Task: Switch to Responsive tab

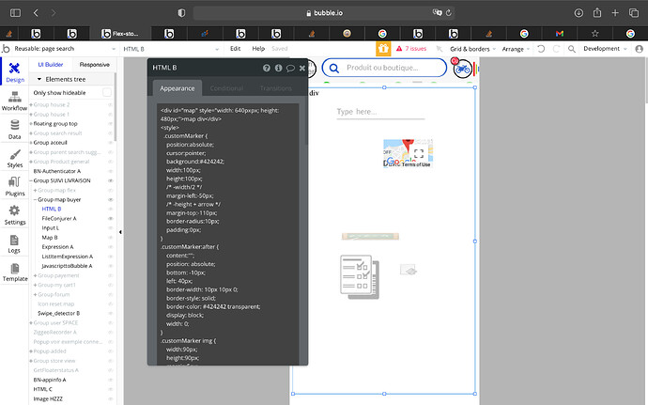Action: pyautogui.click(x=94, y=65)
